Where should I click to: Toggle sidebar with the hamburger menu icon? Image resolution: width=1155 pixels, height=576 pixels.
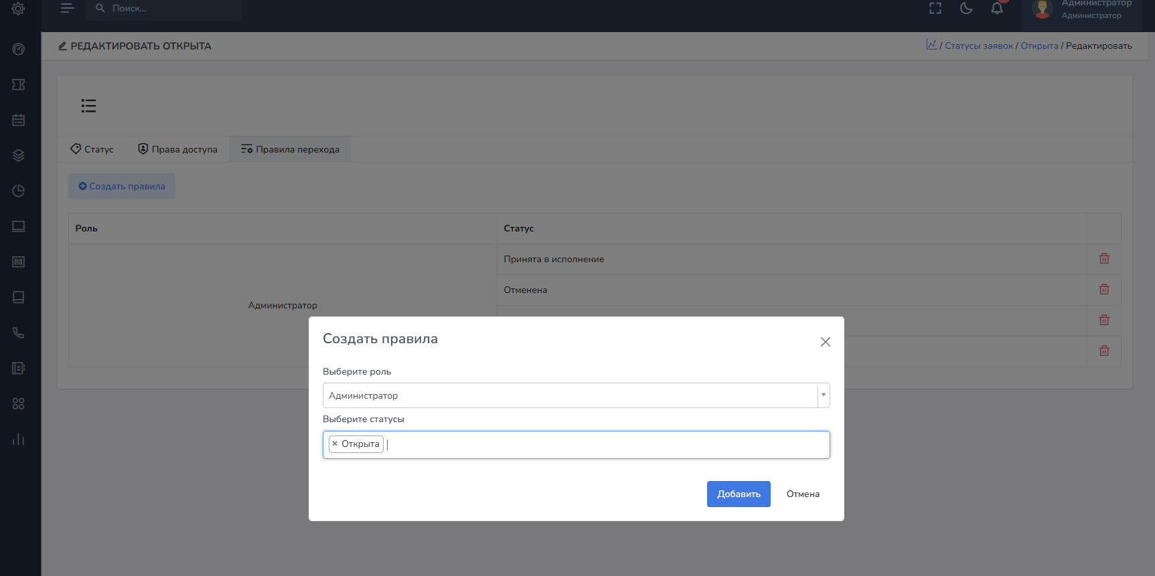(x=67, y=8)
